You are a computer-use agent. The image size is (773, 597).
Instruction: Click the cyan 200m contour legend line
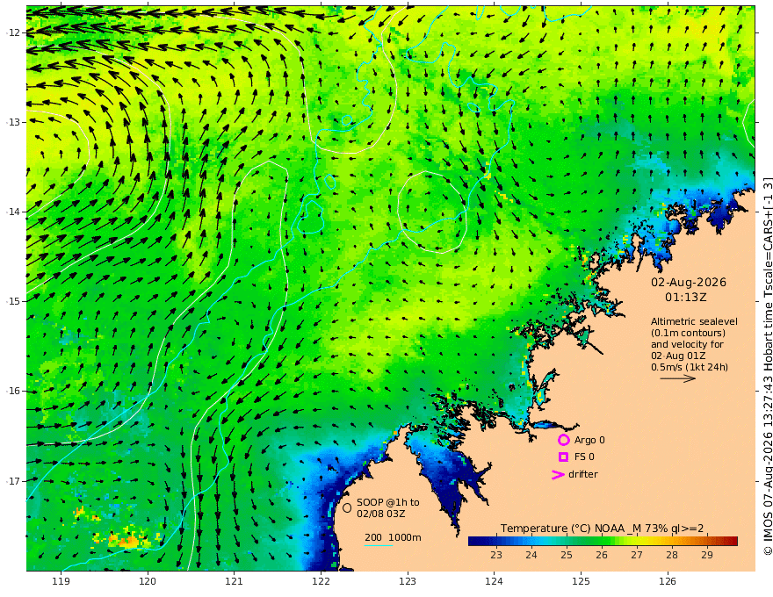379,545
